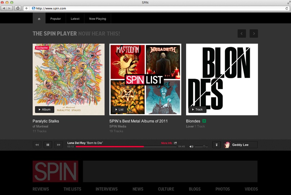
Task: Click the 19 Tracks label
Action: point(116,131)
